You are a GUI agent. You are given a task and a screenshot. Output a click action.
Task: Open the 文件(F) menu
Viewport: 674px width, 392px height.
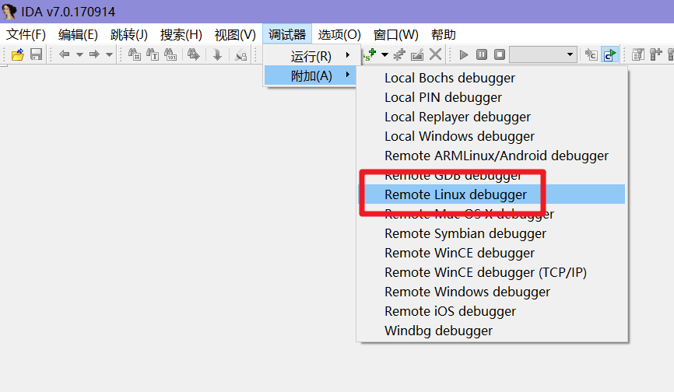pos(26,34)
